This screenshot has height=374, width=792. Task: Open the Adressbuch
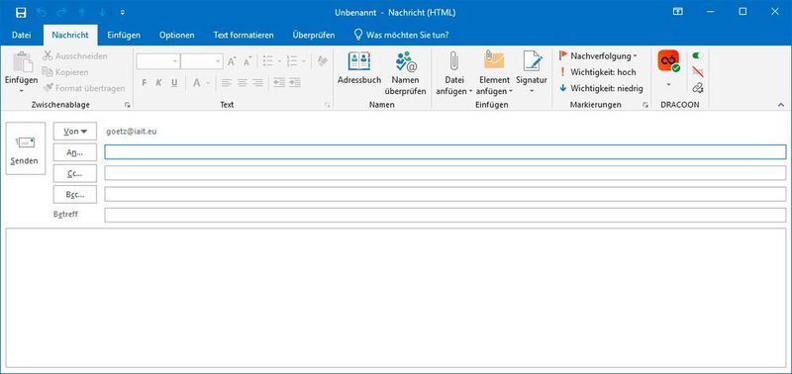click(x=359, y=68)
